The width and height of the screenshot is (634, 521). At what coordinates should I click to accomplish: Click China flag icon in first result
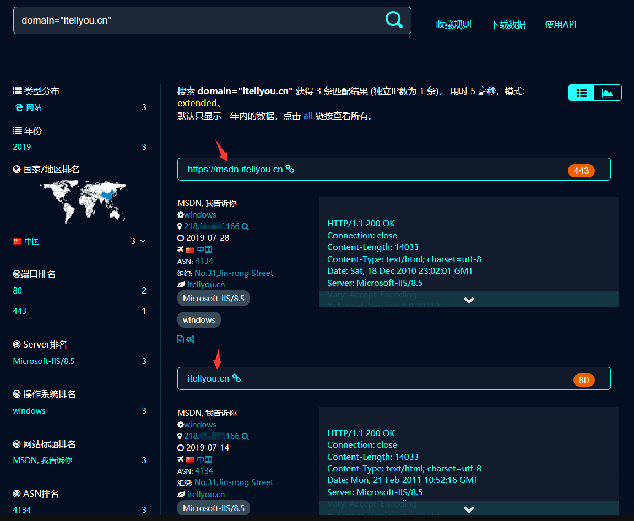190,250
